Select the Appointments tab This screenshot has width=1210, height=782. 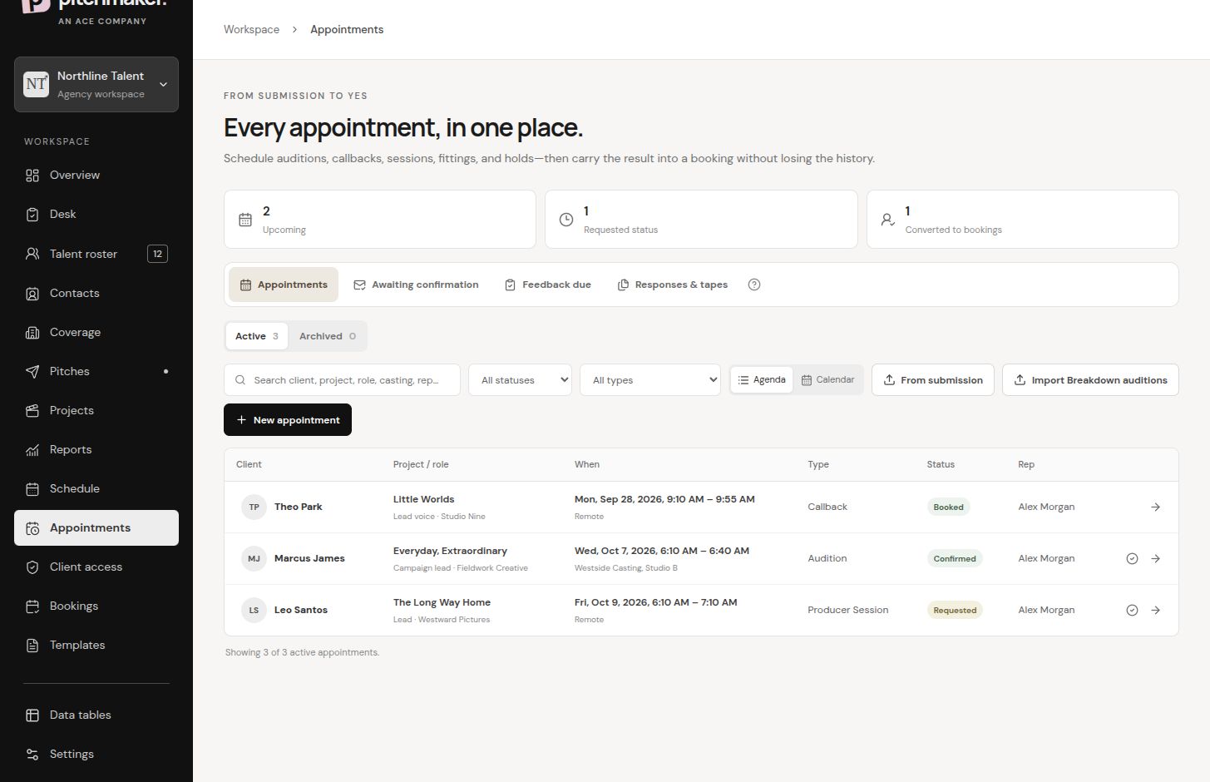(284, 285)
